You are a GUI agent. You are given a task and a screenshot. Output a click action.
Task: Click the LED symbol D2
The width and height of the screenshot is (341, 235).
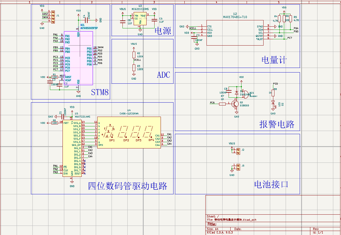[273, 103]
